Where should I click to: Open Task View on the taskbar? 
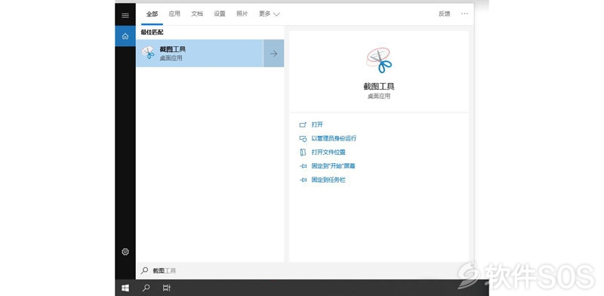[166, 288]
